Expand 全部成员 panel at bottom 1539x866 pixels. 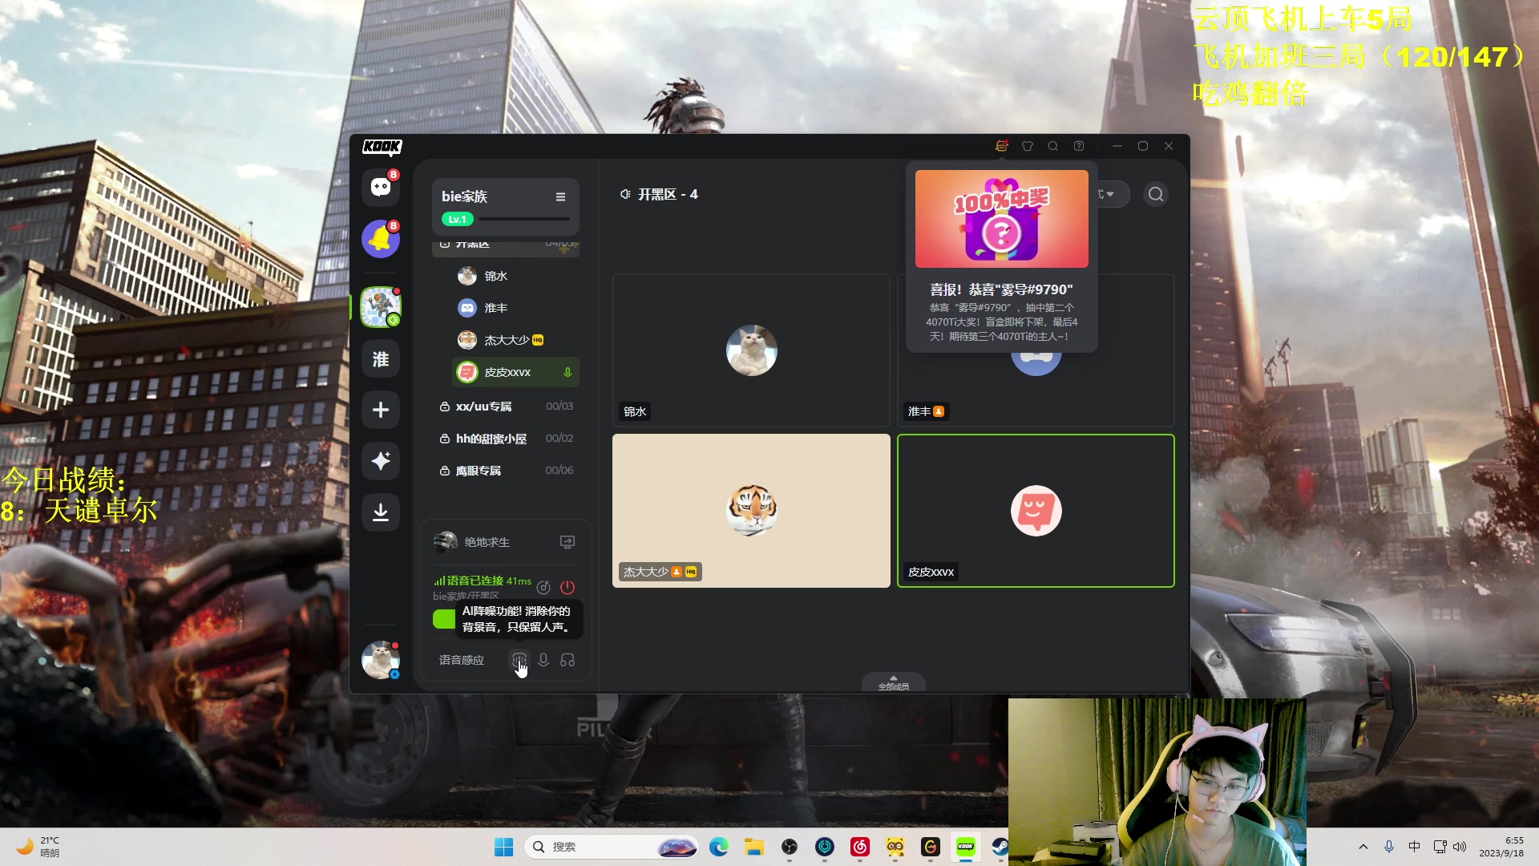(x=893, y=683)
